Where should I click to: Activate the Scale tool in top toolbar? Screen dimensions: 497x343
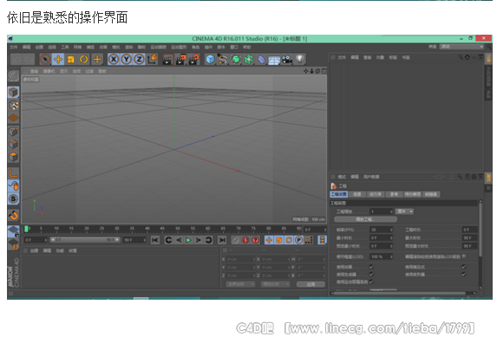click(71, 59)
